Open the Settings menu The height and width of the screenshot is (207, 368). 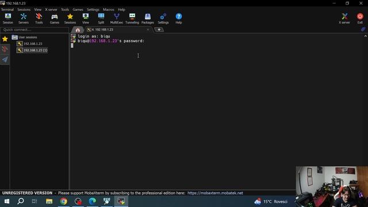point(93,10)
